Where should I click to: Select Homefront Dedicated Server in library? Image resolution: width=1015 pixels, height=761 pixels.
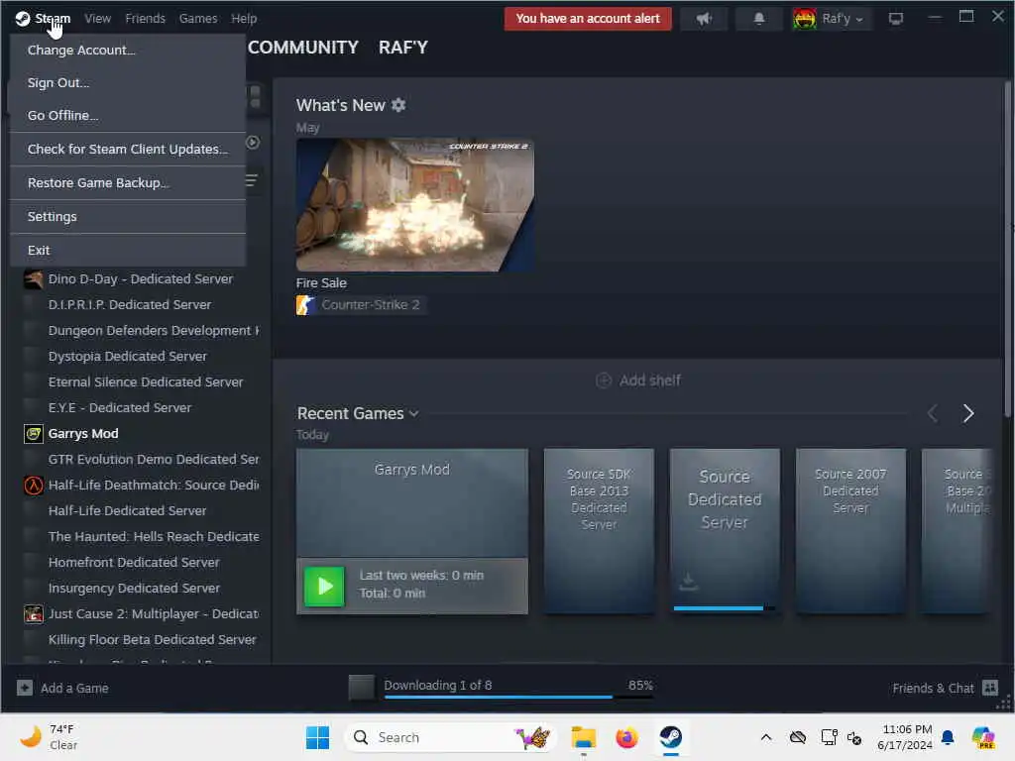point(134,563)
